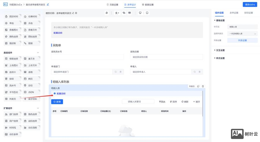Add the 颜色选择 component
This screenshot has height=142, width=260.
[x=13, y=36]
